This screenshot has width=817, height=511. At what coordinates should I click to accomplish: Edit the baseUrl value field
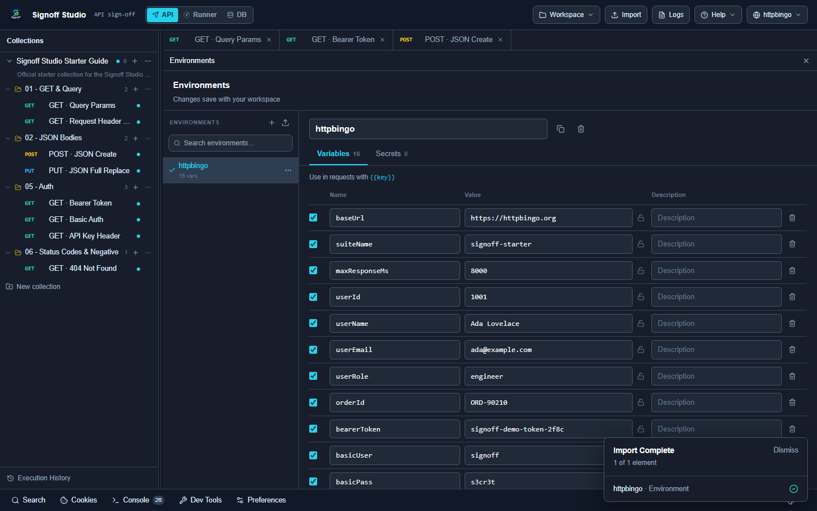[548, 218]
